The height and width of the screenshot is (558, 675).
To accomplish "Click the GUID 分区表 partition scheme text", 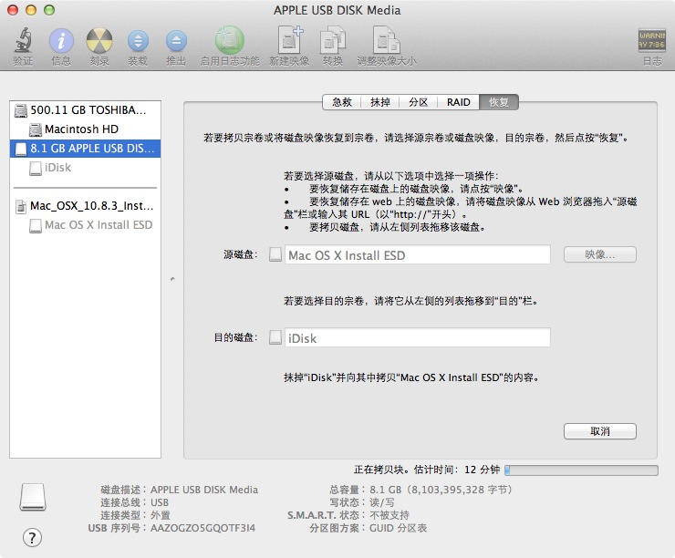I will pyautogui.click(x=399, y=528).
